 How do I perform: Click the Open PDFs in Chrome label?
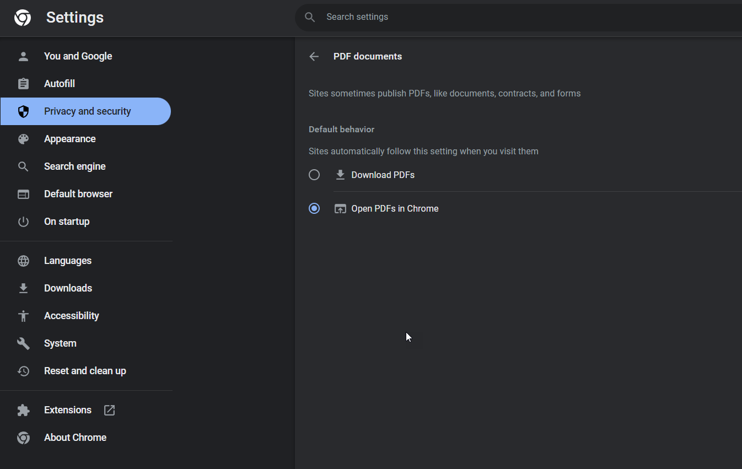pos(395,208)
